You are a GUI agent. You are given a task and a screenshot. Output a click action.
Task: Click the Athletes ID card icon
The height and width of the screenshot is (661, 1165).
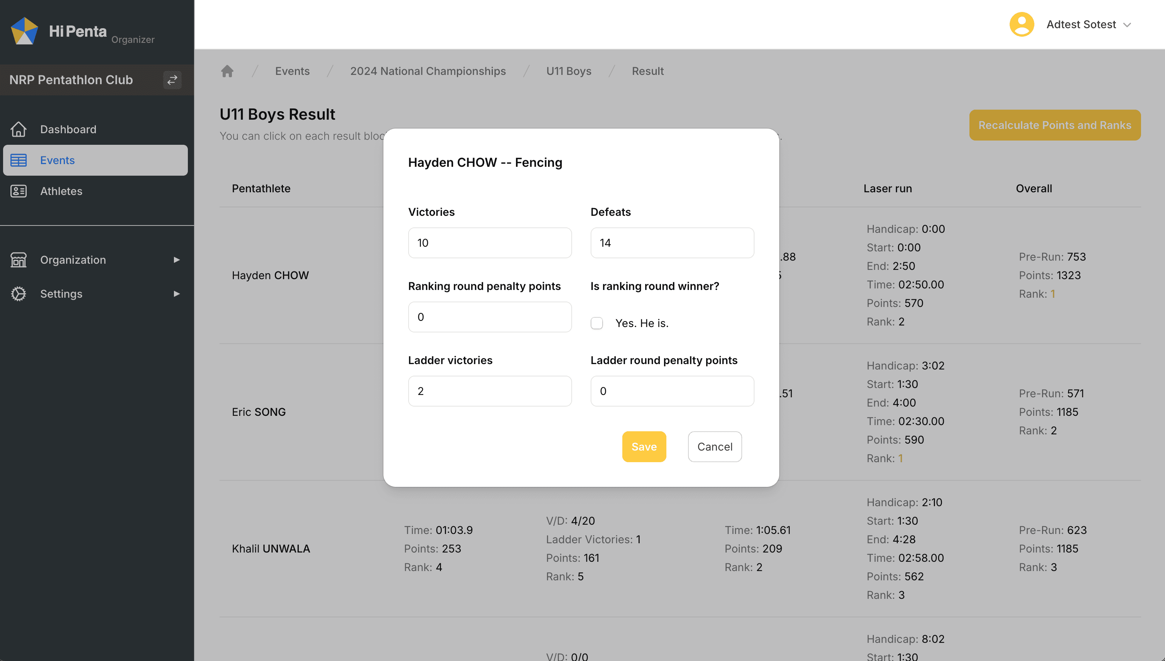point(19,191)
